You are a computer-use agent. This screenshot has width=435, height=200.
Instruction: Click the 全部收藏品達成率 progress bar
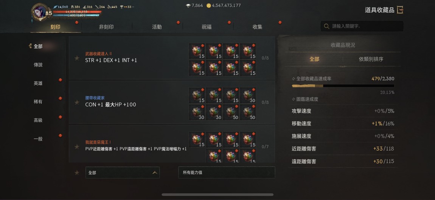pos(343,86)
